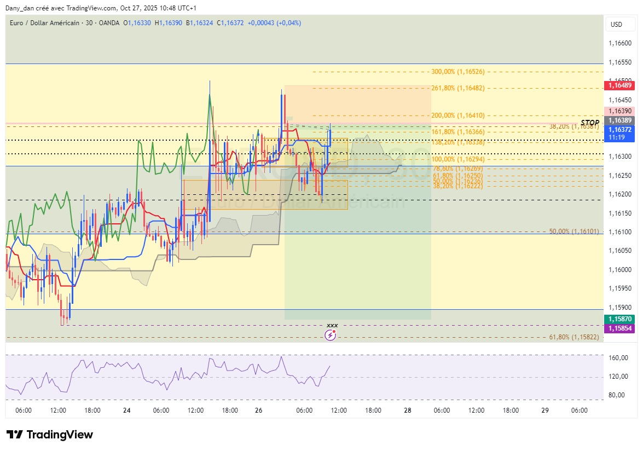The width and height of the screenshot is (643, 451).
Task: Click the purple lightning event icon
Action: pyautogui.click(x=330, y=336)
